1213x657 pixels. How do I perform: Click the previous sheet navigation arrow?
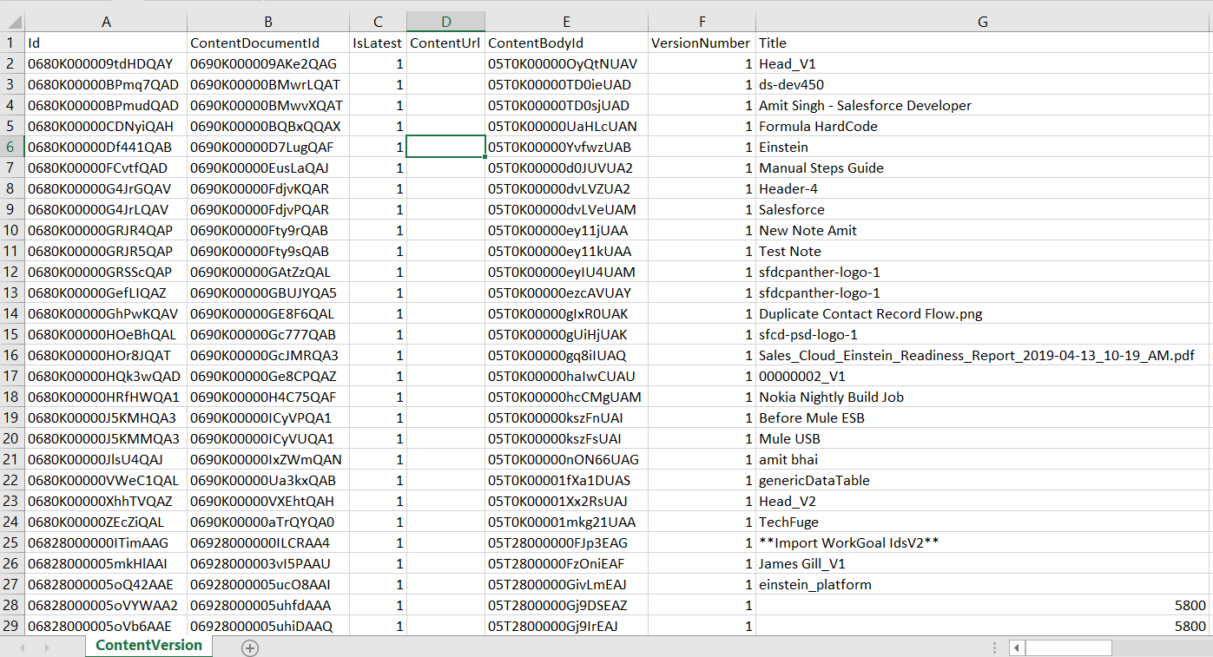tap(23, 647)
